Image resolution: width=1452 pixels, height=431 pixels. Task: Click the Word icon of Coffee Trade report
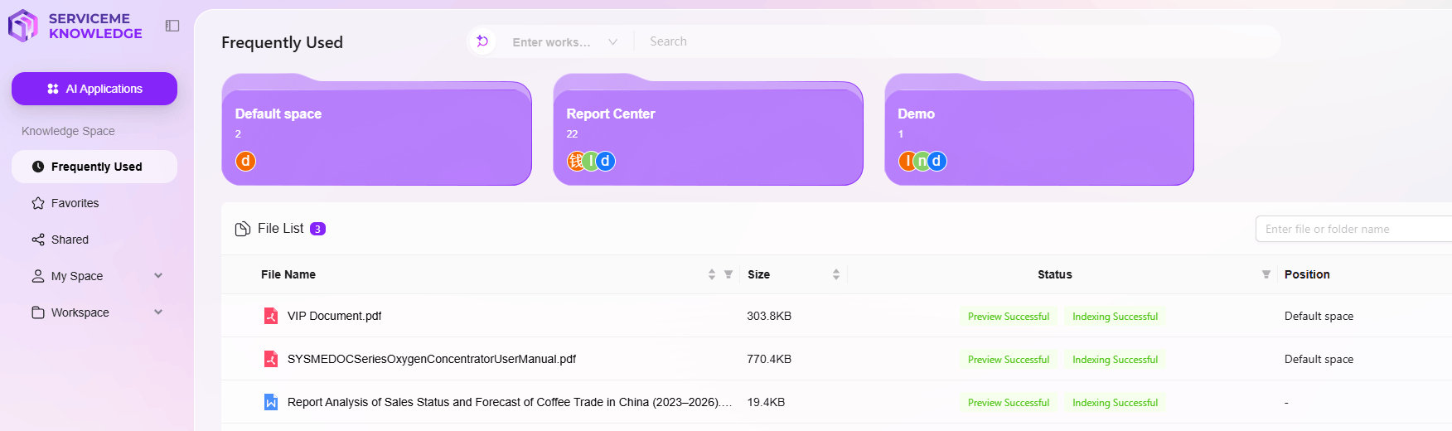click(271, 402)
